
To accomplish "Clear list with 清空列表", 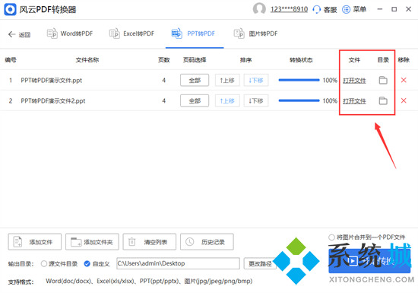I will pyautogui.click(x=150, y=242).
